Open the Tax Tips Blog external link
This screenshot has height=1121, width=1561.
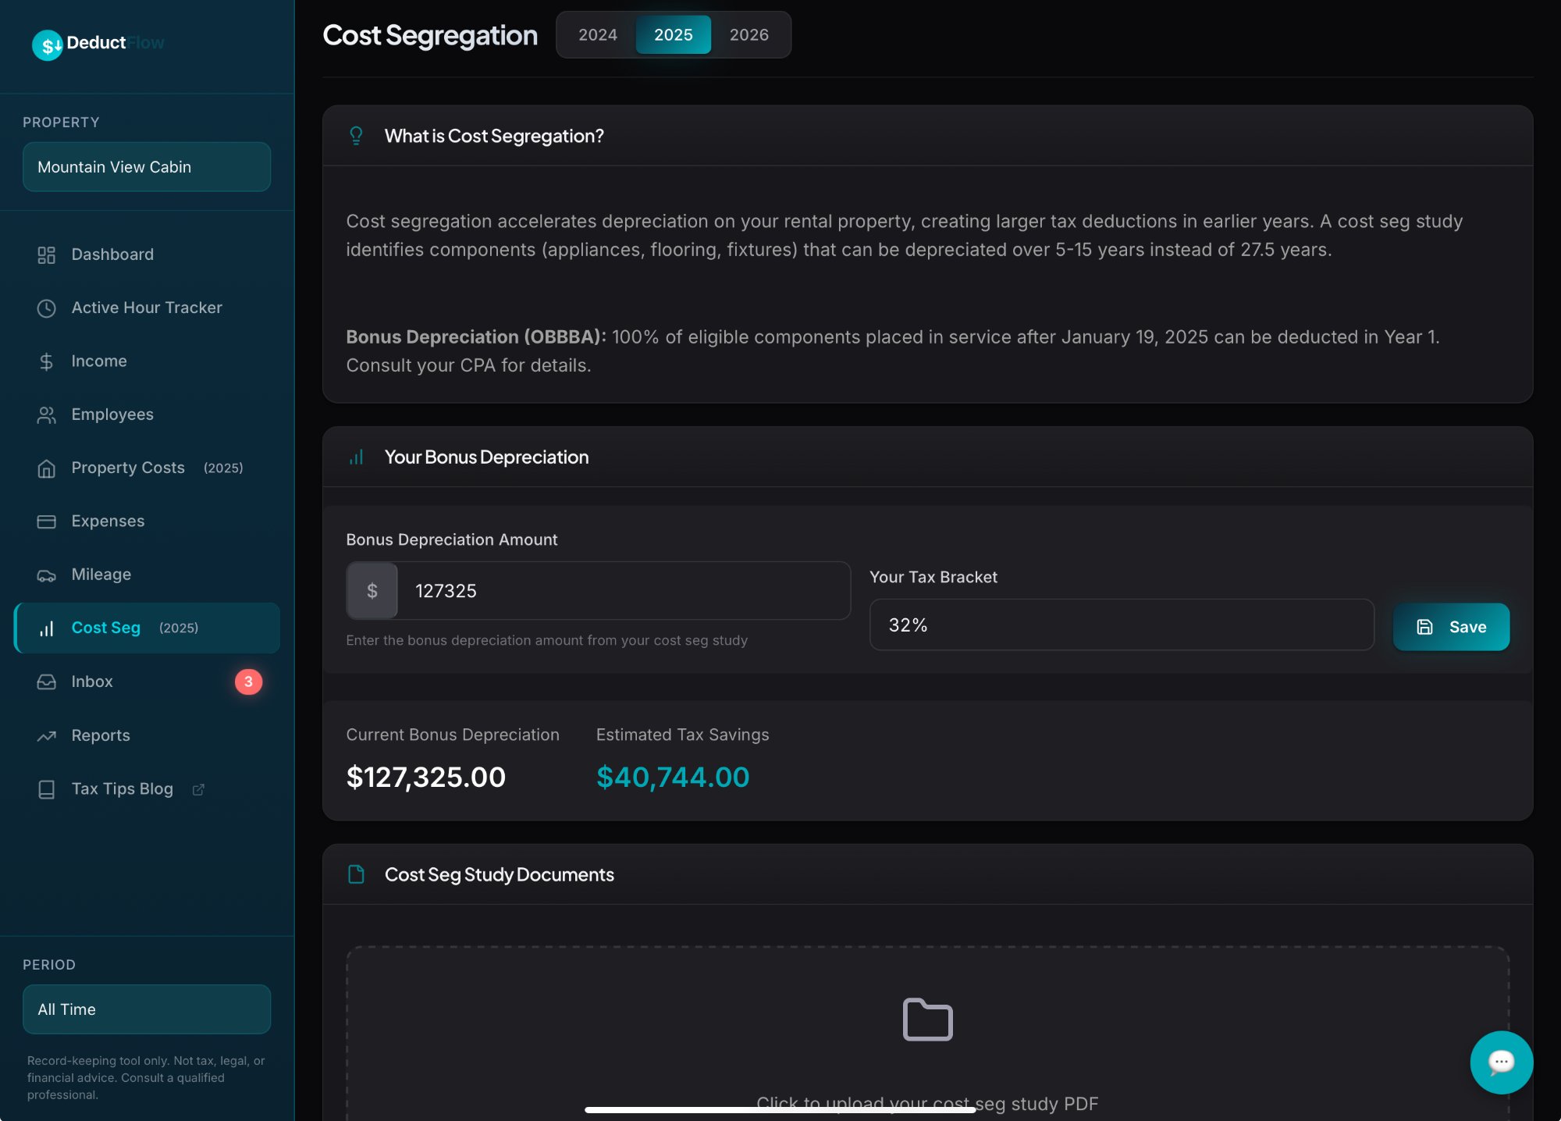click(122, 788)
